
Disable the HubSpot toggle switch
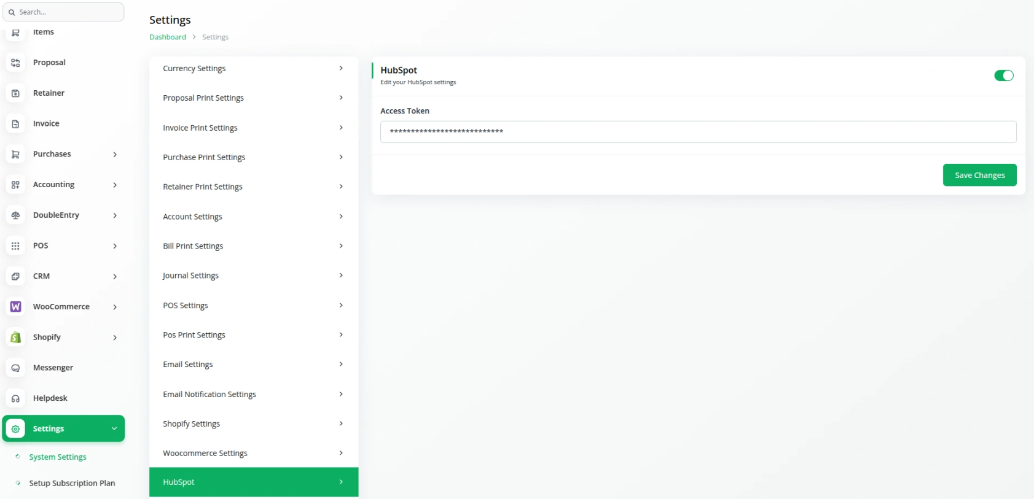[1004, 75]
